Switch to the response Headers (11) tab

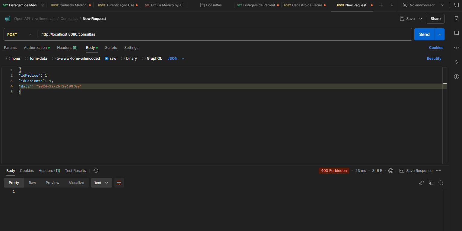click(49, 171)
